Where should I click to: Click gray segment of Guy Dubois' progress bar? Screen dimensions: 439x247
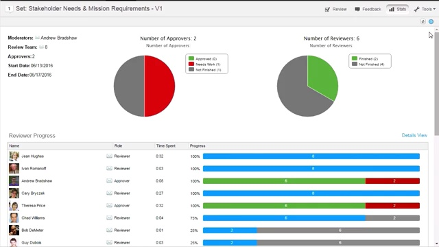[x=338, y=242]
